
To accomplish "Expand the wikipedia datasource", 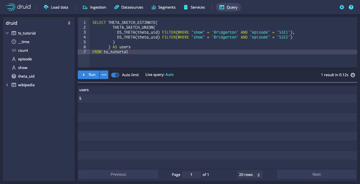I will (x=7, y=85).
